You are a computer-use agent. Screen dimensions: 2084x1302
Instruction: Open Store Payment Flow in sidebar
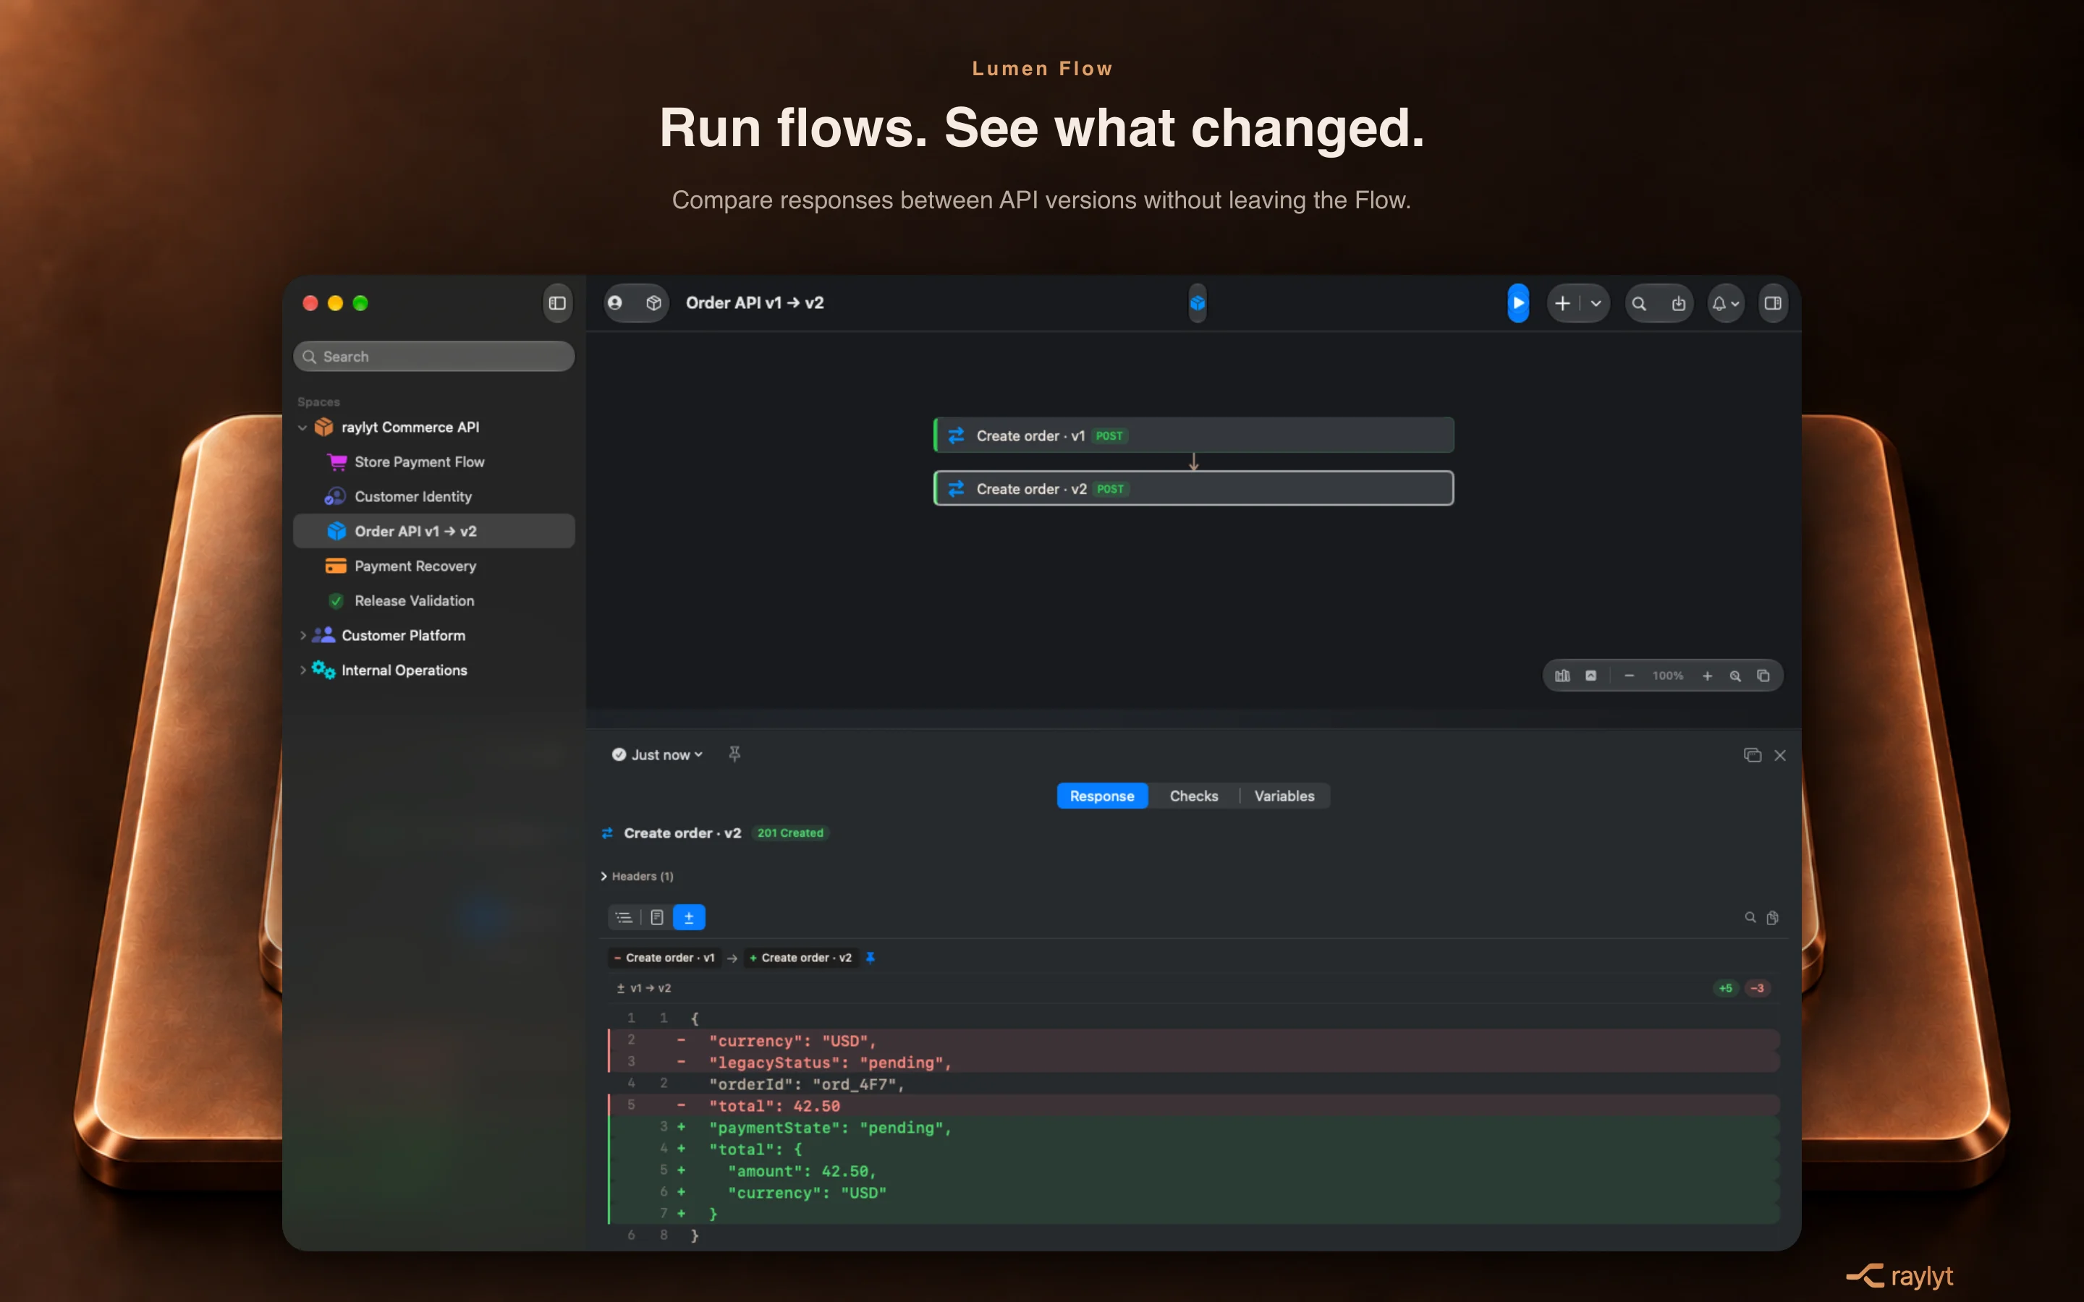[434, 462]
